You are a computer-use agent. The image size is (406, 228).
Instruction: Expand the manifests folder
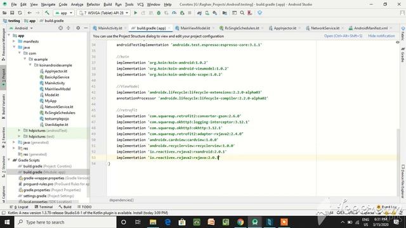14,41
